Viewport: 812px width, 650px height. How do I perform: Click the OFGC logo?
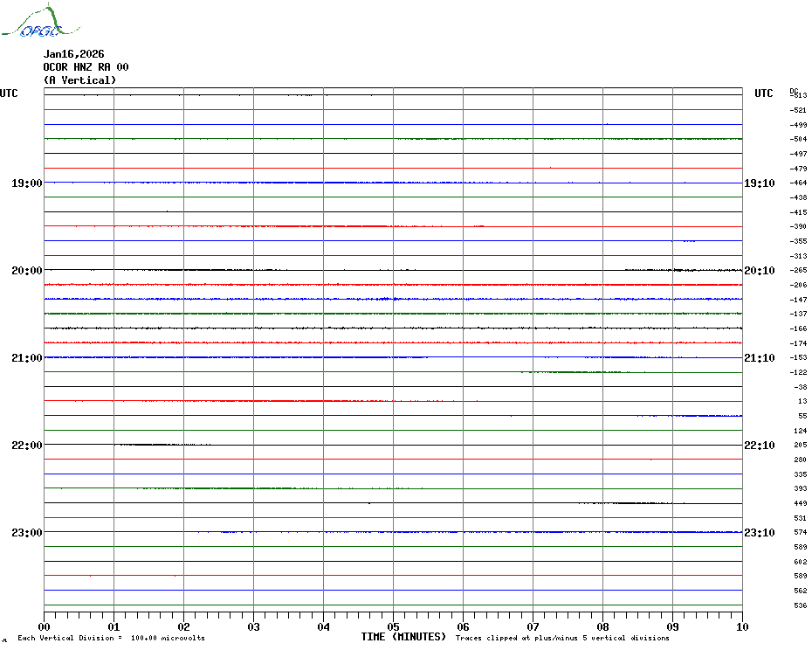coord(41,21)
